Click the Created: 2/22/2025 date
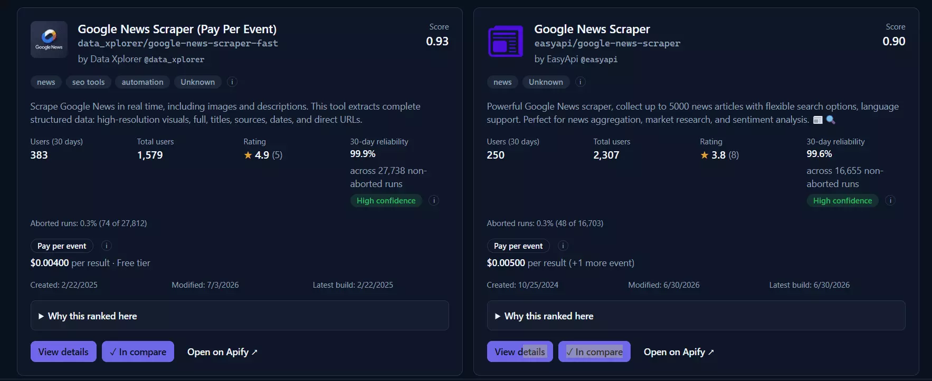The image size is (932, 381). pos(64,285)
